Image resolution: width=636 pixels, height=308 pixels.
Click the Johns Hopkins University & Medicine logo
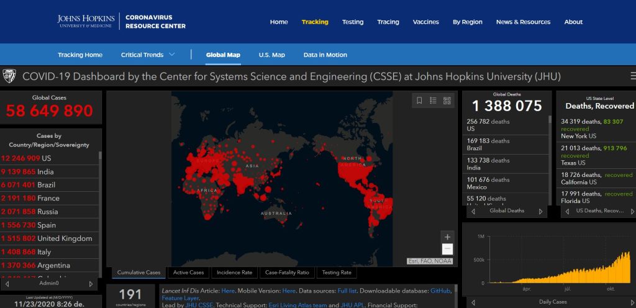tap(86, 21)
